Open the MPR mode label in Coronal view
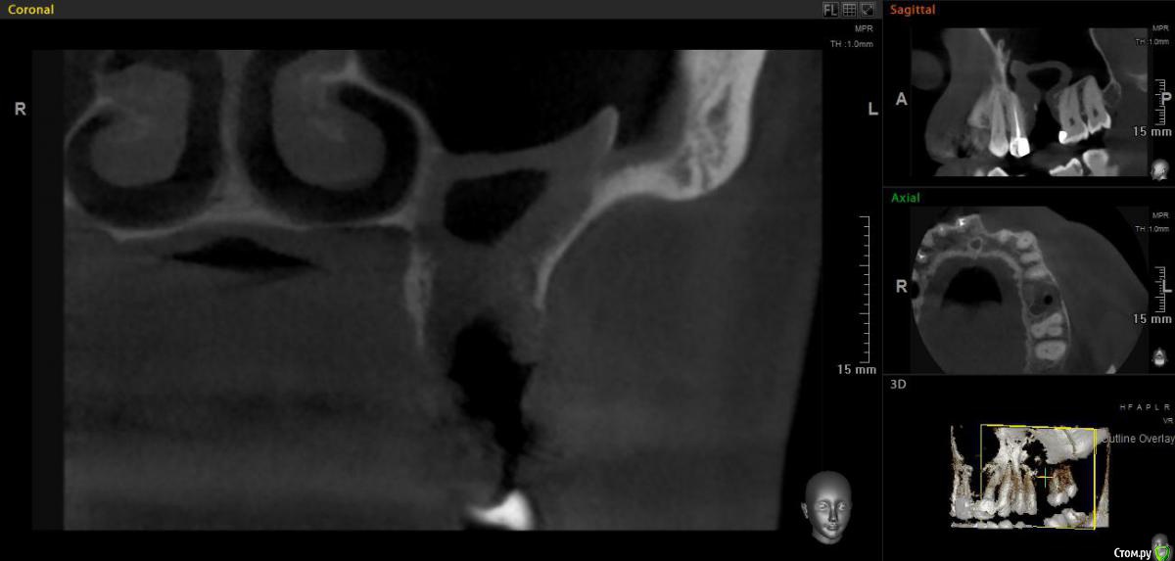The image size is (1175, 561). tap(864, 29)
